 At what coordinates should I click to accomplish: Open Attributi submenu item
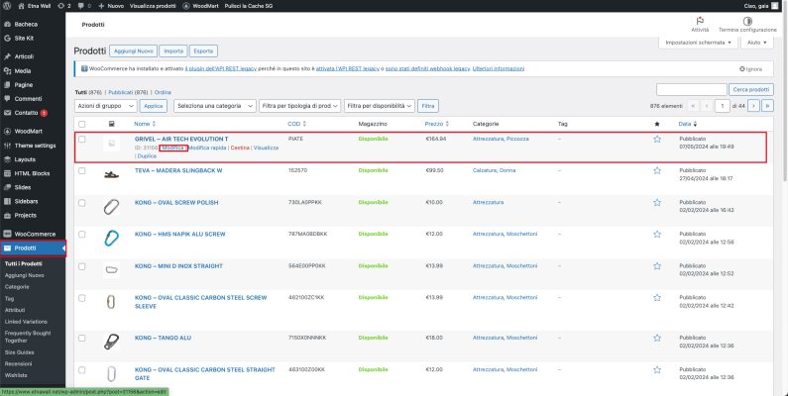(x=15, y=310)
